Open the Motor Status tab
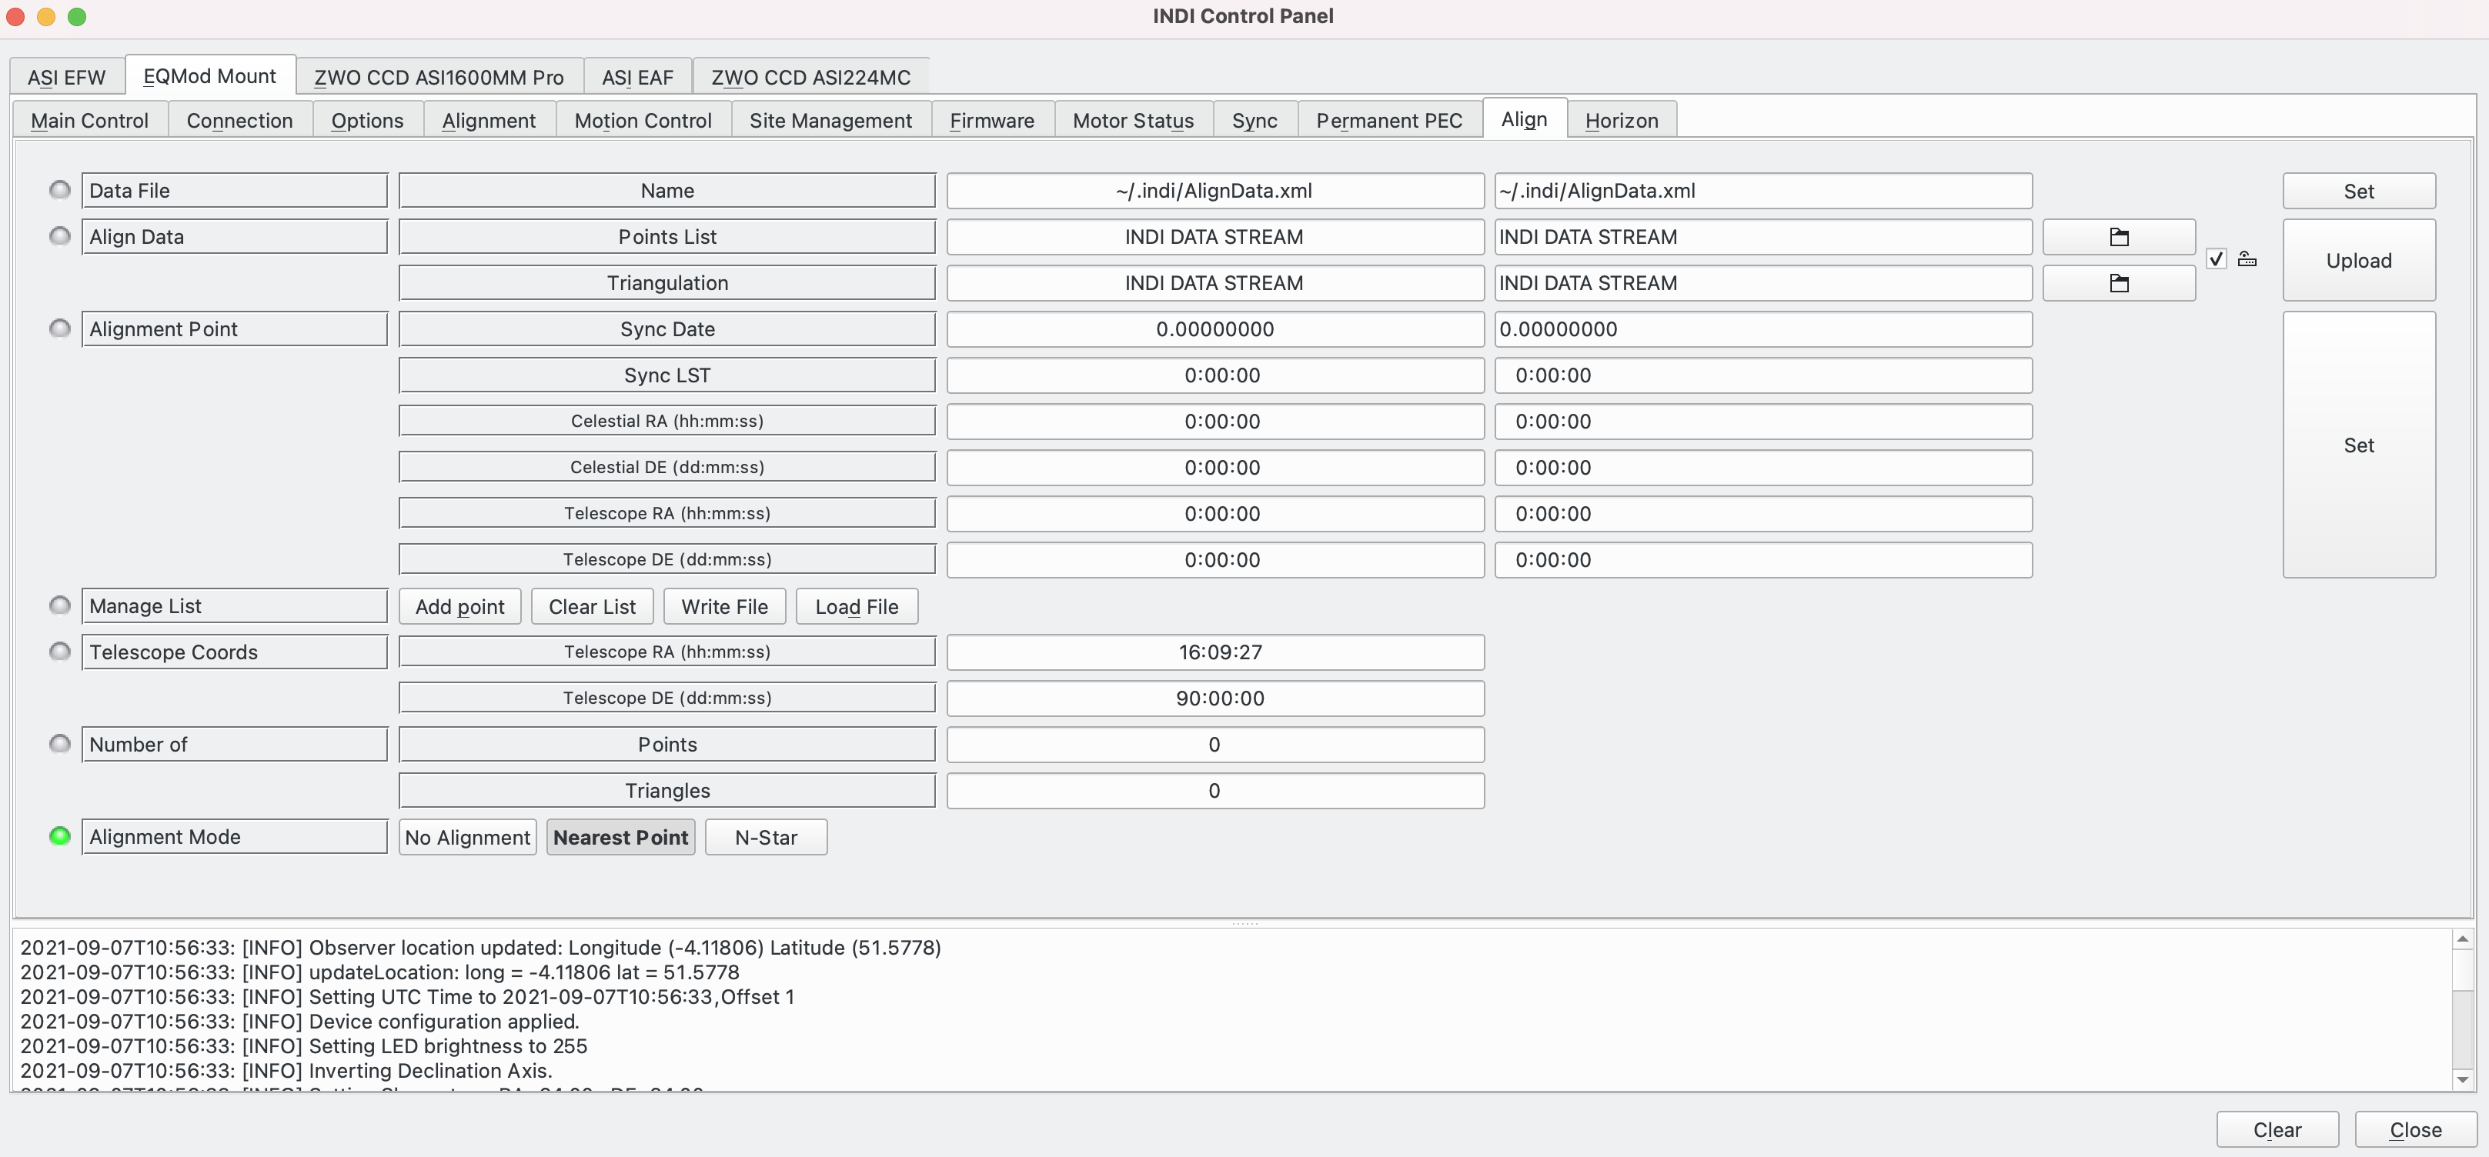2489x1157 pixels. coord(1134,121)
